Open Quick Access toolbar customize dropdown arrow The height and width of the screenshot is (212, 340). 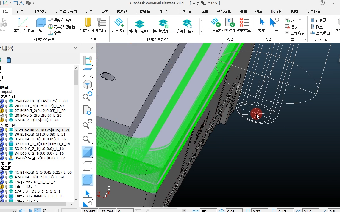coord(33,3)
